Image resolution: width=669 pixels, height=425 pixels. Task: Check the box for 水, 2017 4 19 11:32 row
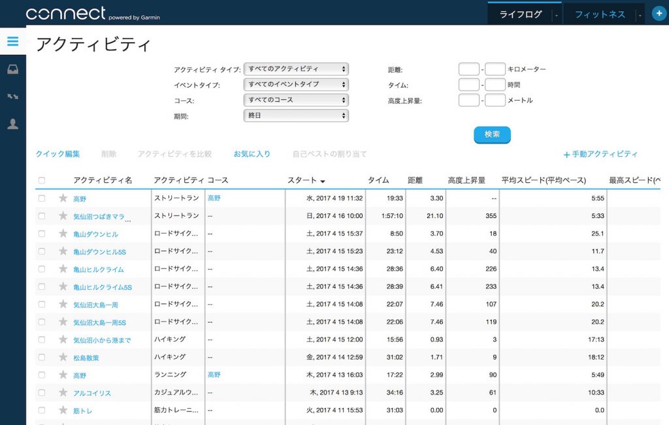click(42, 198)
